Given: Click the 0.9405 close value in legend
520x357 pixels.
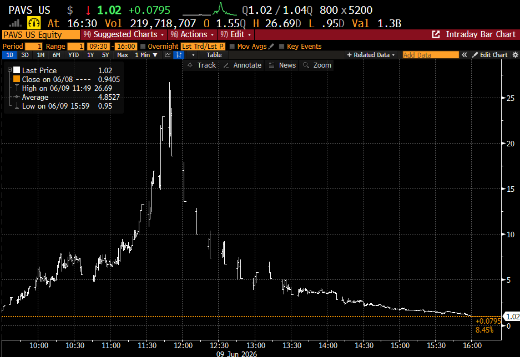Looking at the screenshot, I should tap(109, 79).
